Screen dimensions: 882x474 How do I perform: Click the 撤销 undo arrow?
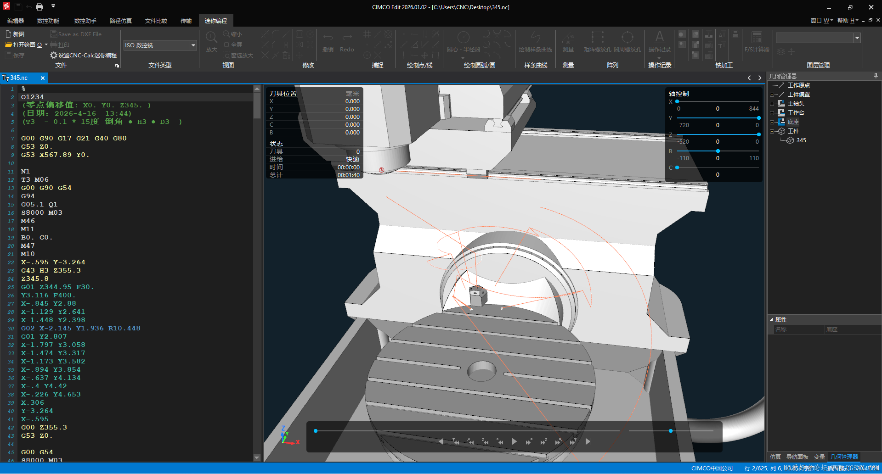[328, 37]
